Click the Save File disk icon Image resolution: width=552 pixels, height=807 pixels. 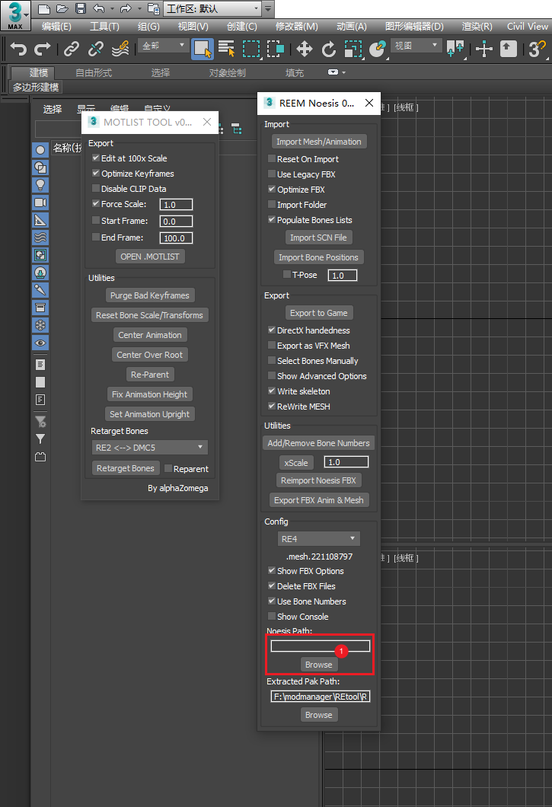pos(81,8)
